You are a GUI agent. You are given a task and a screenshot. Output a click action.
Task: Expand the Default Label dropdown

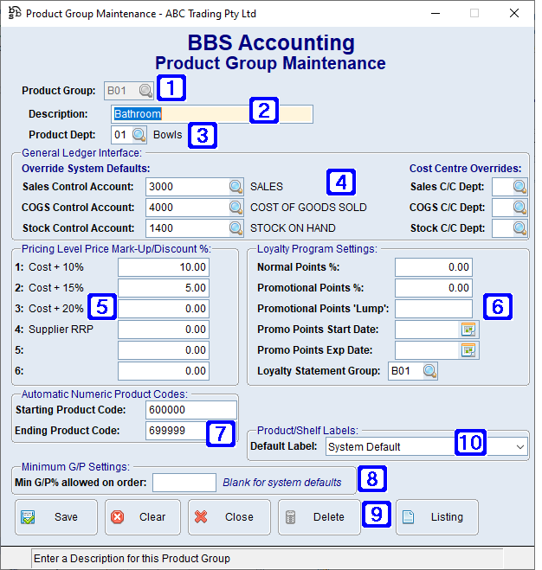coord(520,447)
